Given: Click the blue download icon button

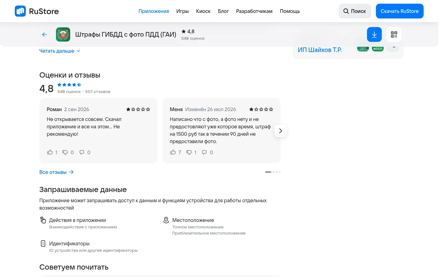Looking at the screenshot, I should tap(374, 34).
